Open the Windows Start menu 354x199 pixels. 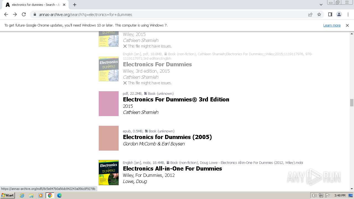pyautogui.click(x=8, y=195)
